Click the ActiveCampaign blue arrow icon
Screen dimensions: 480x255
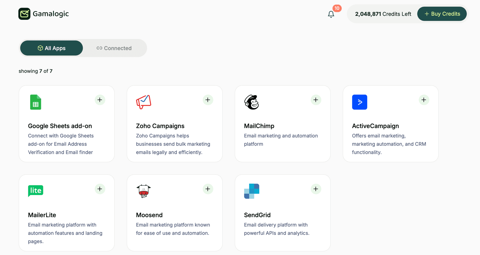click(x=360, y=102)
